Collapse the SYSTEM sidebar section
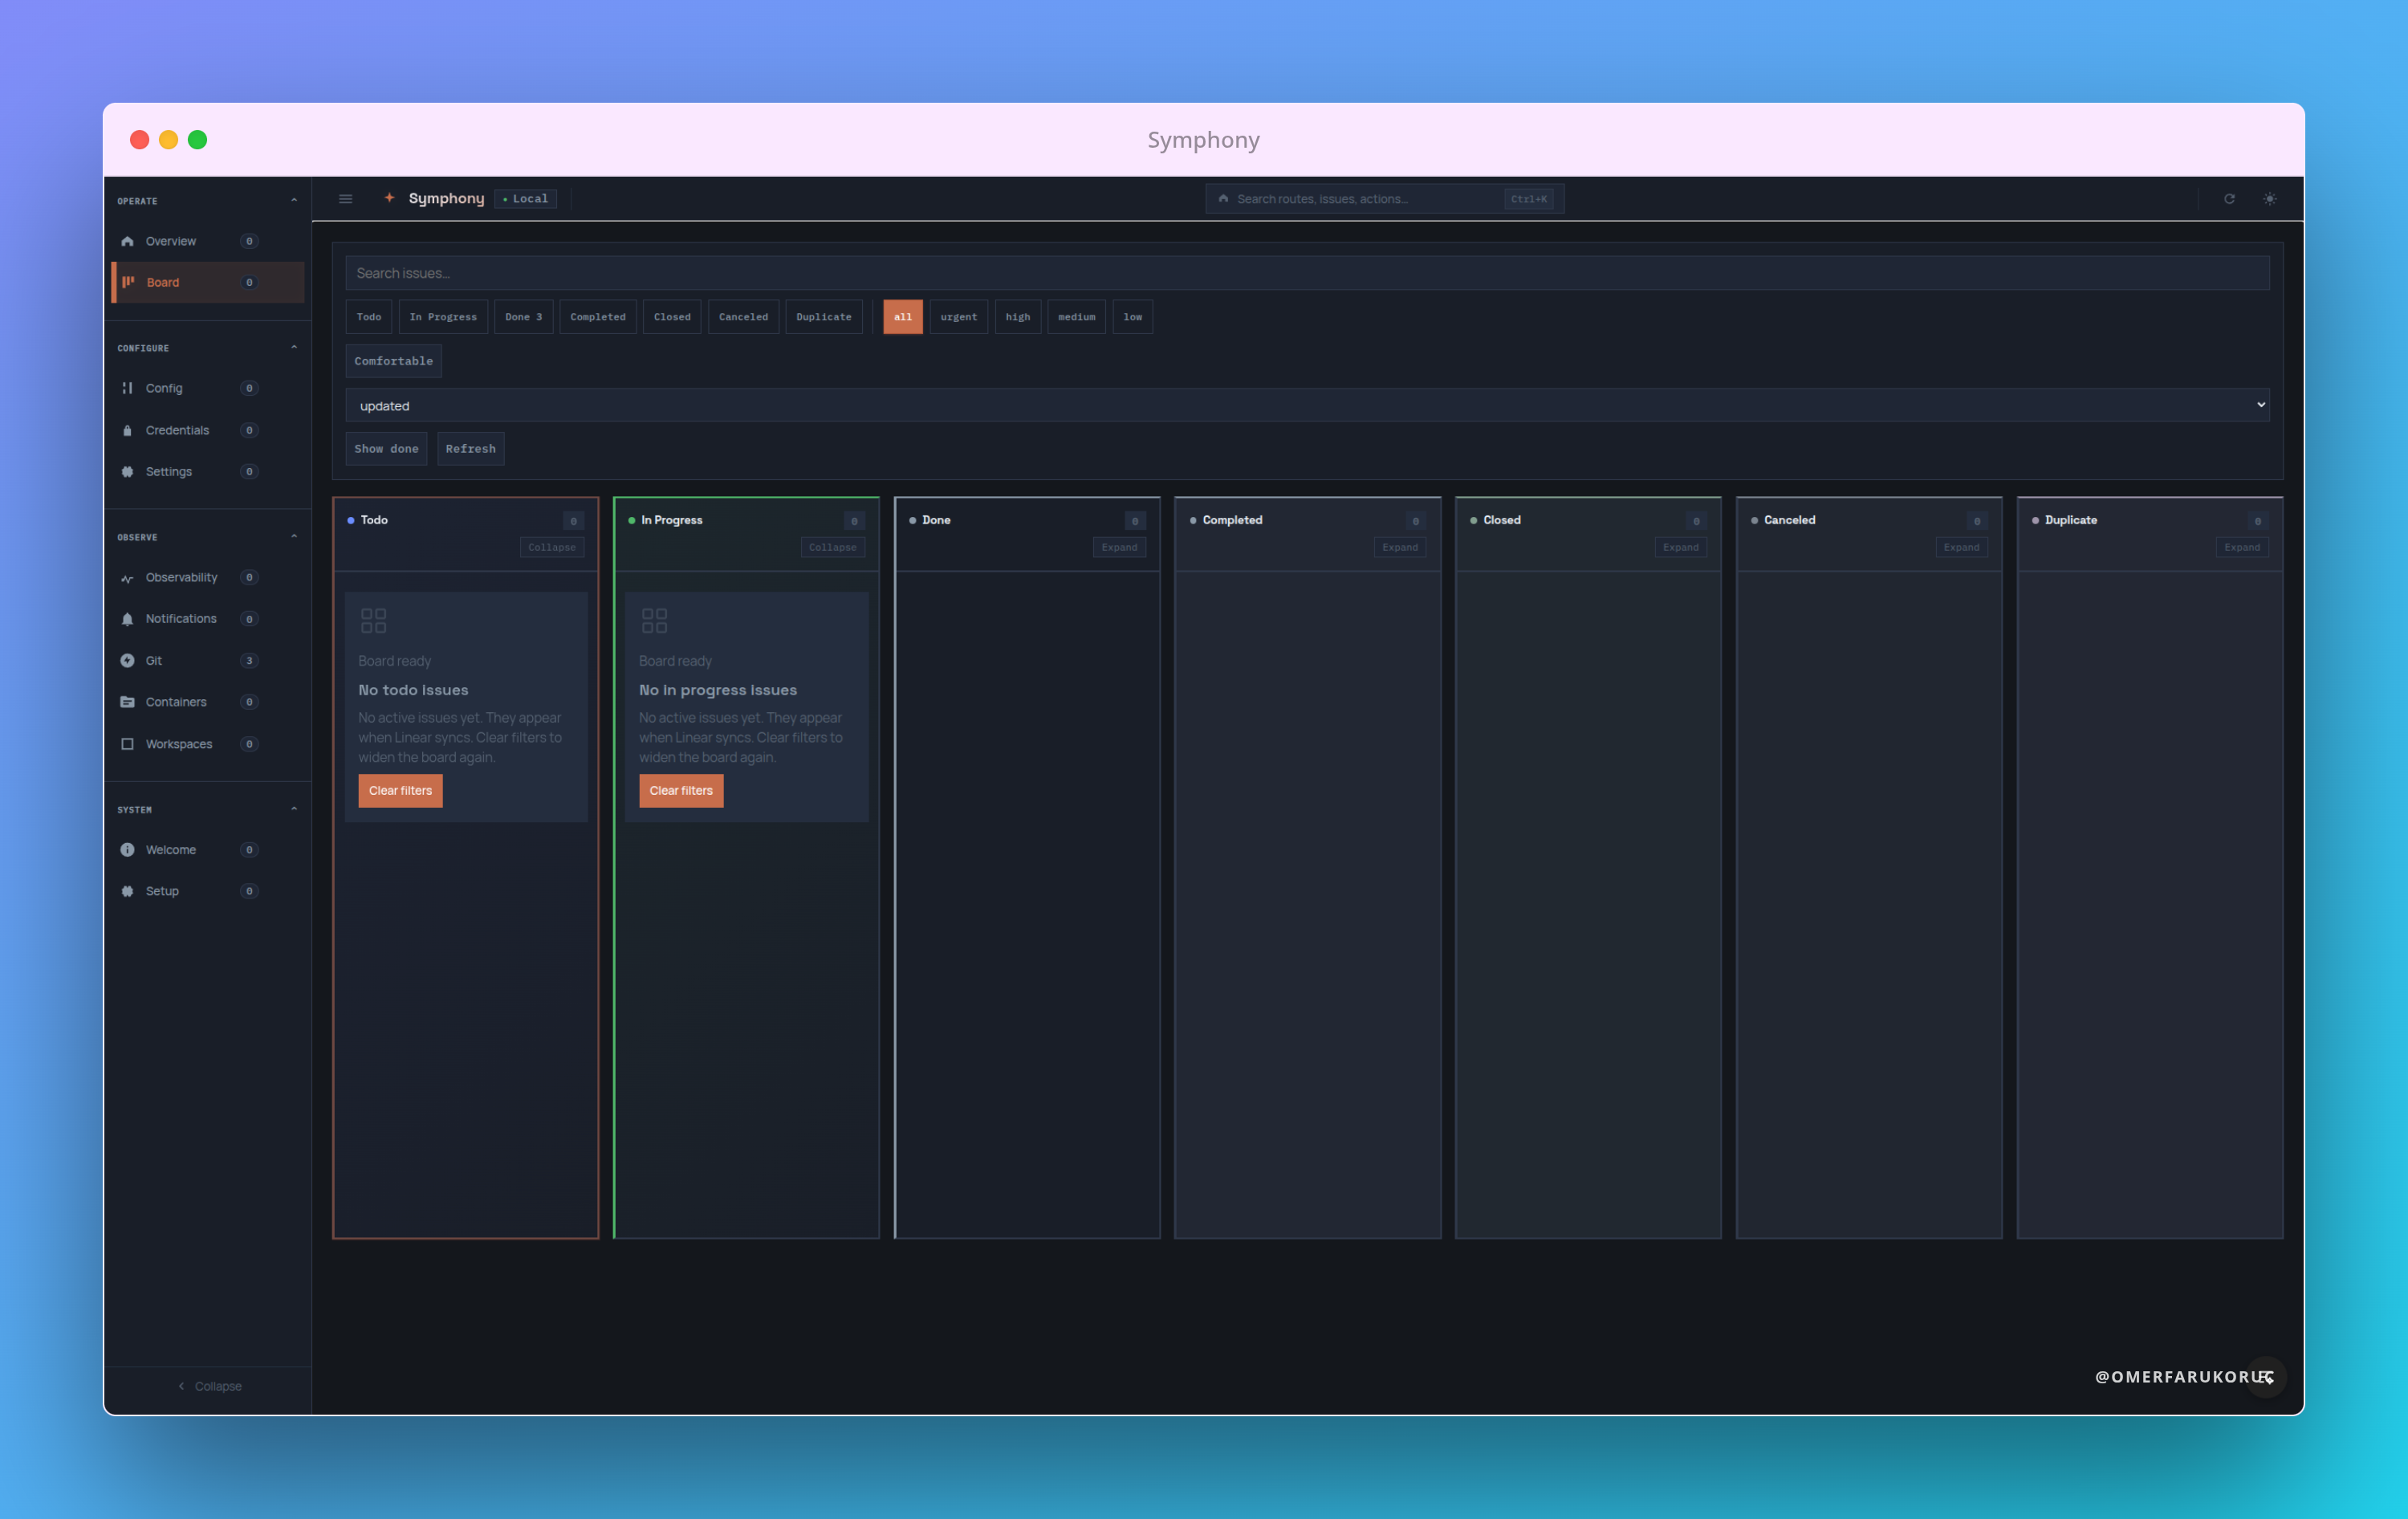The width and height of the screenshot is (2408, 1519). [294, 809]
